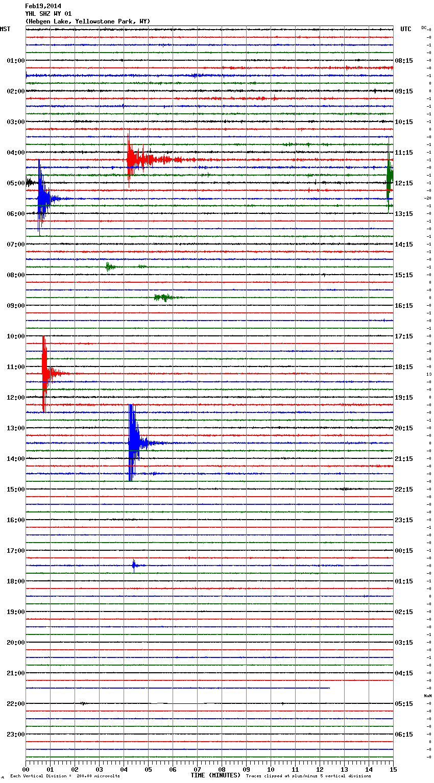Click the 12 minute tick label on bottom axis

point(320,769)
